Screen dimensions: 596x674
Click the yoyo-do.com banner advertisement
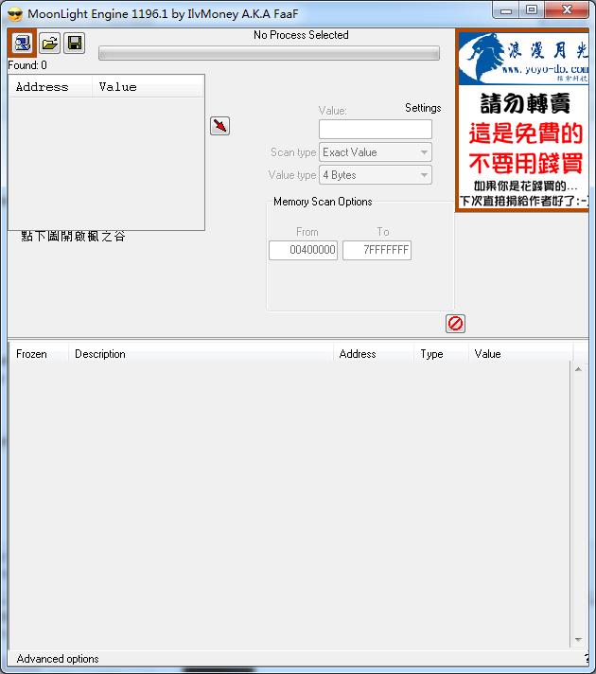pos(522,120)
